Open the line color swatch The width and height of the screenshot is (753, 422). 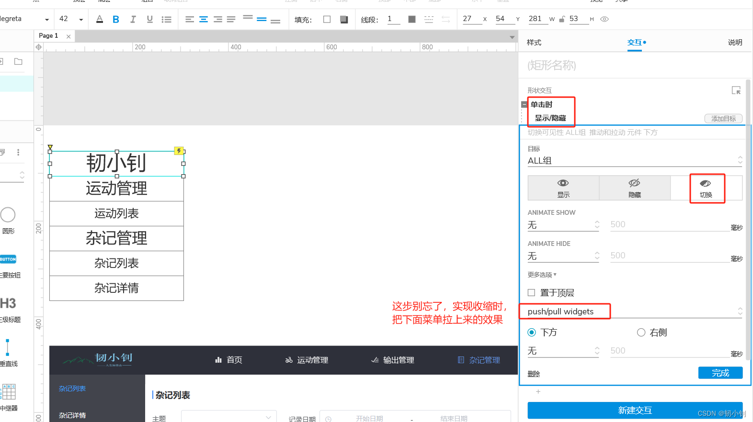pyautogui.click(x=412, y=19)
